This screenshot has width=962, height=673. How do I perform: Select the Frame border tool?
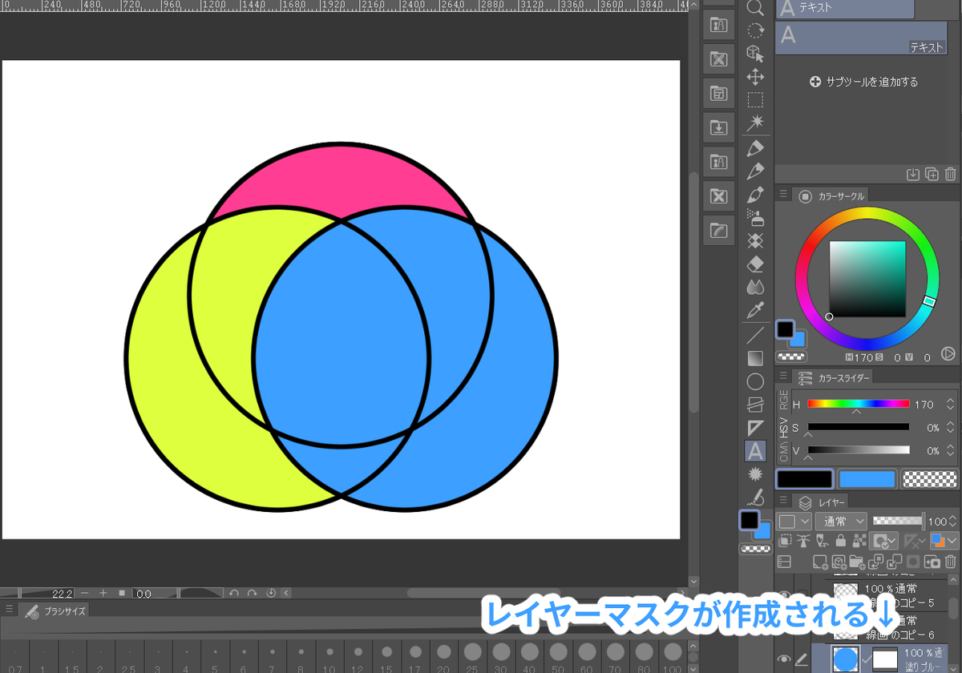[755, 404]
